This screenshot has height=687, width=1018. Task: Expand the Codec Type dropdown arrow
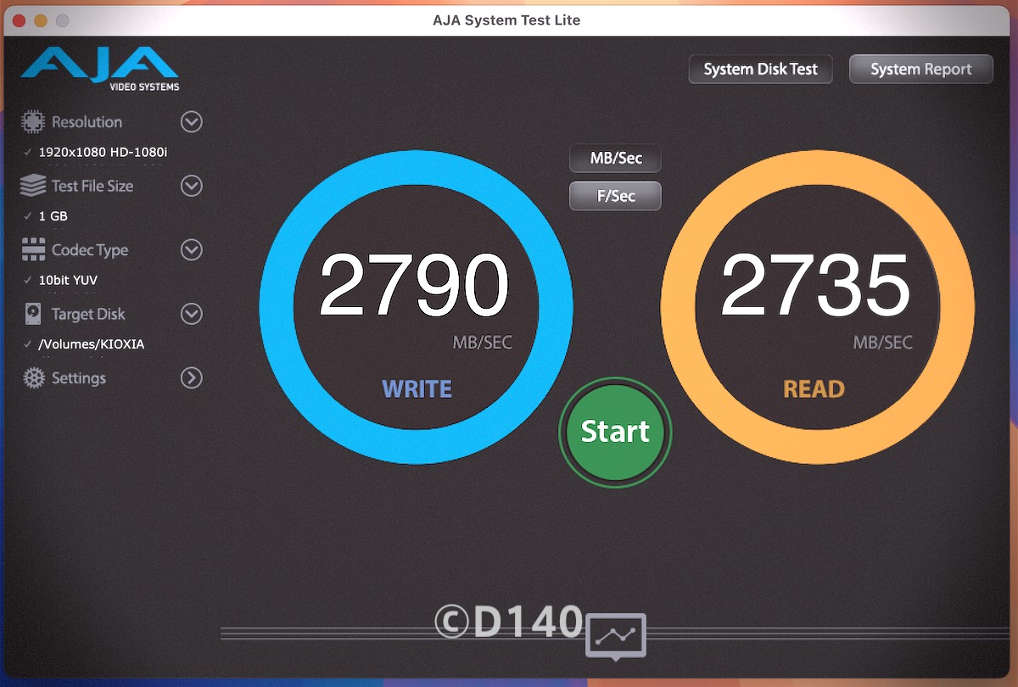(x=192, y=250)
